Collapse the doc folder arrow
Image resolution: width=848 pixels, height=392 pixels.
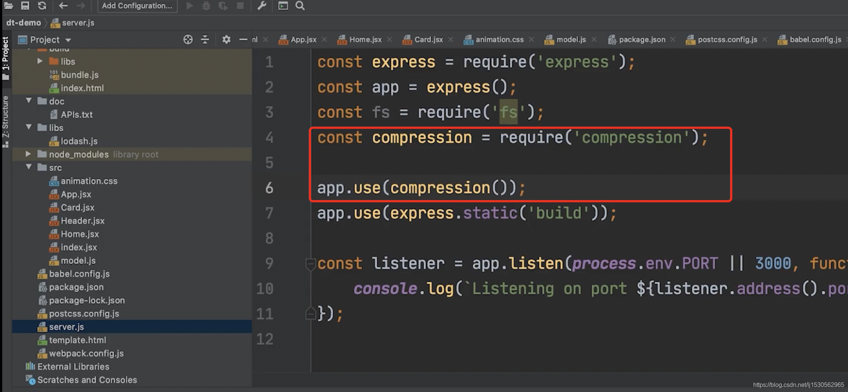(28, 101)
